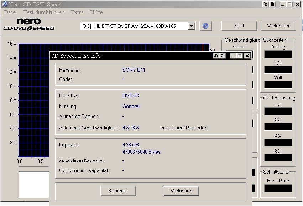Click the mit diesem Rekorder note
Image resolution: width=303 pixels, height=206 pixels.
pyautogui.click(x=184, y=128)
